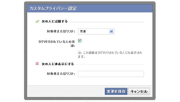
Task: Click the 対象者またはリスト label in the hide section
Action: (x=61, y=74)
